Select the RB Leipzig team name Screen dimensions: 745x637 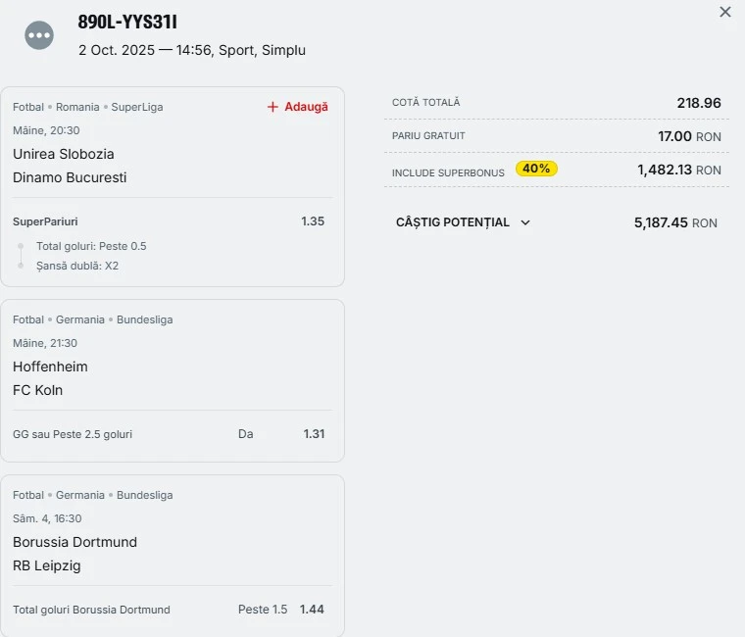click(x=47, y=565)
